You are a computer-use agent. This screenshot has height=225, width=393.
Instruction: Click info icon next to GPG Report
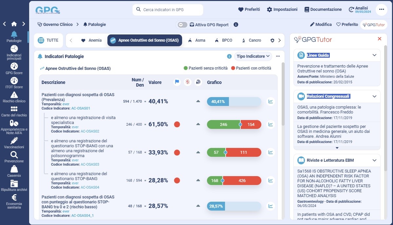coord(236,25)
